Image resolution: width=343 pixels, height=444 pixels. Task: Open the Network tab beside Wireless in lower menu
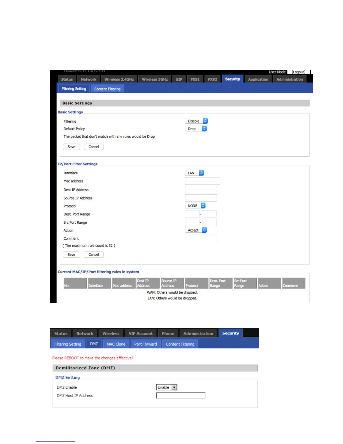pos(85,333)
